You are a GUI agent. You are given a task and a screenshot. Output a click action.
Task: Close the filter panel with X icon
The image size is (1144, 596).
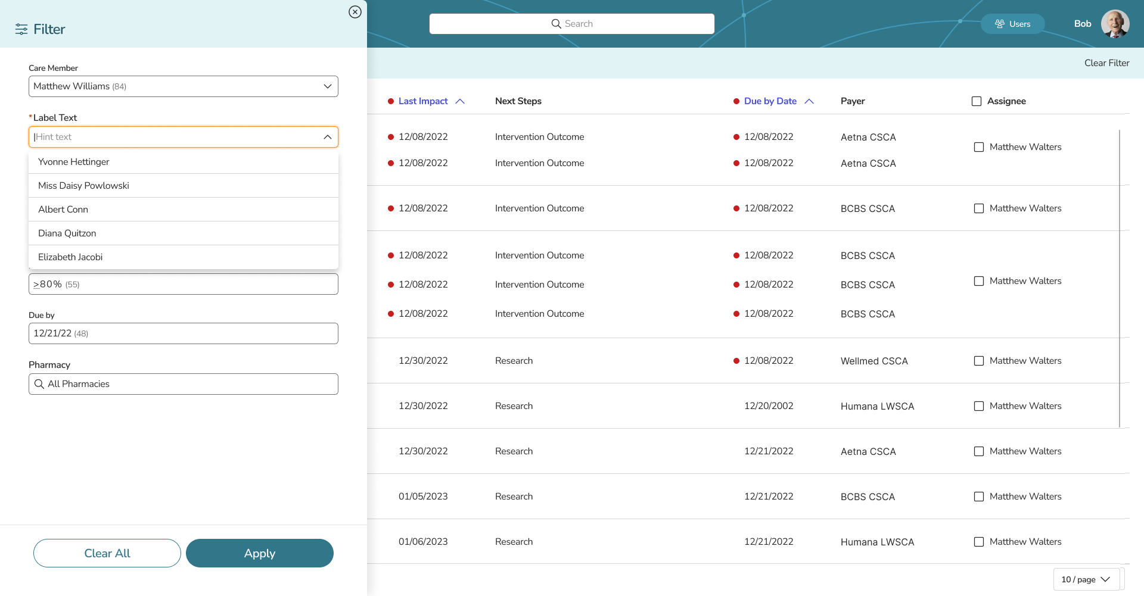coord(355,12)
